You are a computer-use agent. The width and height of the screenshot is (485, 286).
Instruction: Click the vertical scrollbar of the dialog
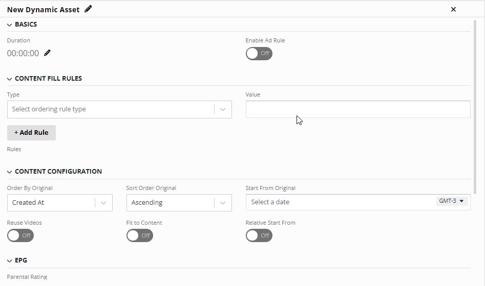[475, 107]
